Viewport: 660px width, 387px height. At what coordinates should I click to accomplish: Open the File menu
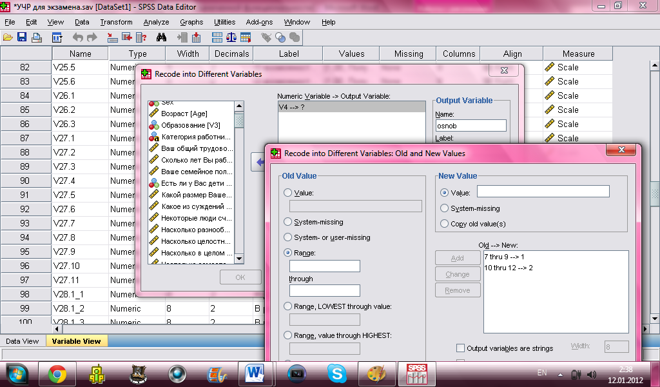(10, 22)
